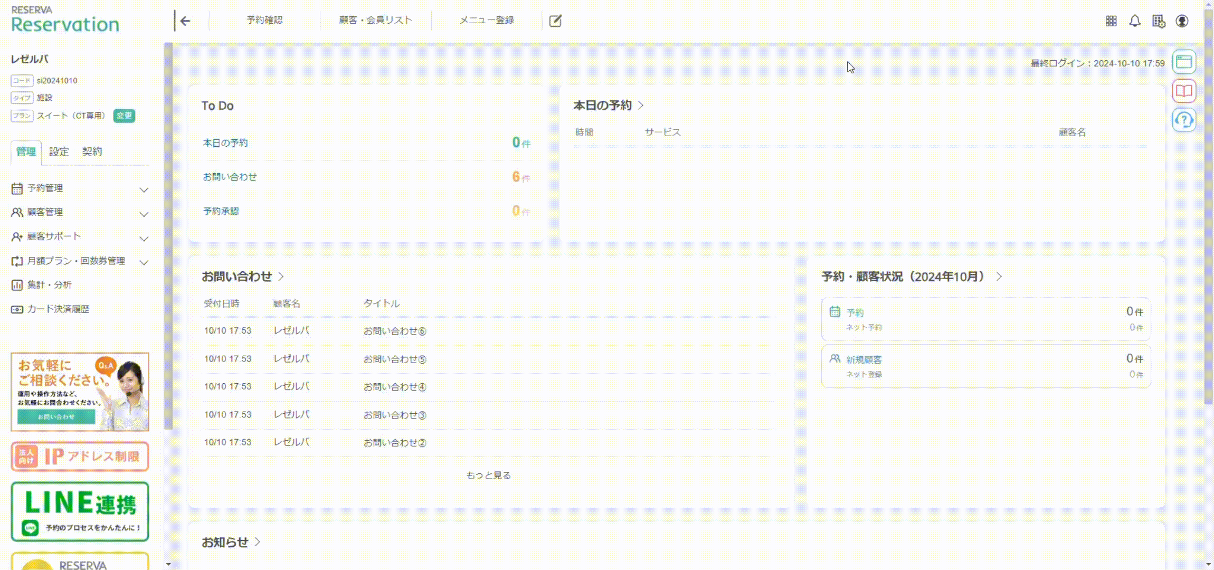Expand the 予約管理 chevron
Image resolution: width=1214 pixels, height=570 pixels.
pyautogui.click(x=144, y=189)
